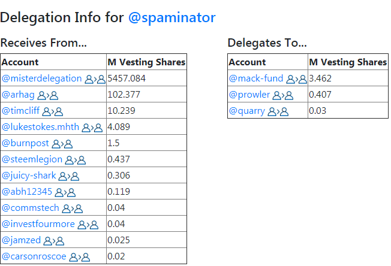Click delegation icon beside @carsonroscoe
Image resolution: width=391 pixels, height=266 pixels.
coord(79,257)
